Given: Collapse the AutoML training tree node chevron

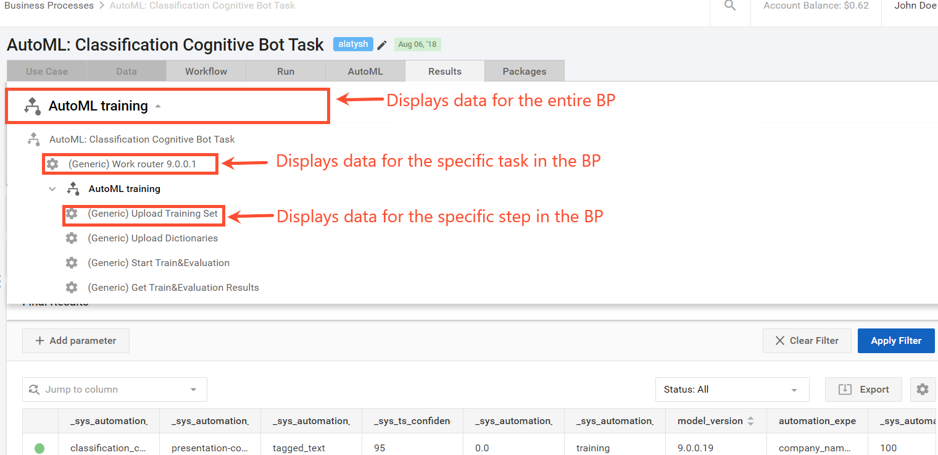Looking at the screenshot, I should click(x=52, y=189).
